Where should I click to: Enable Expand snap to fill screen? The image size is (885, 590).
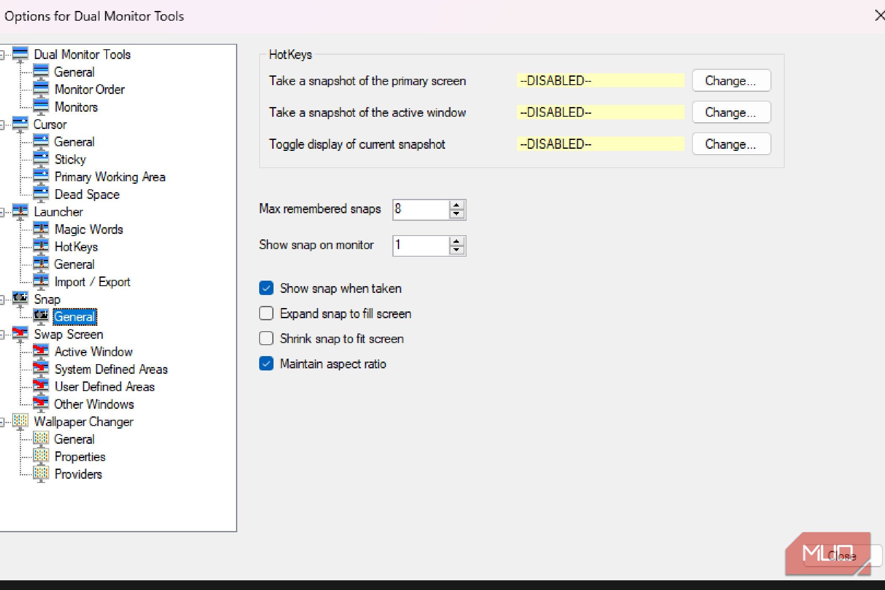tap(266, 314)
